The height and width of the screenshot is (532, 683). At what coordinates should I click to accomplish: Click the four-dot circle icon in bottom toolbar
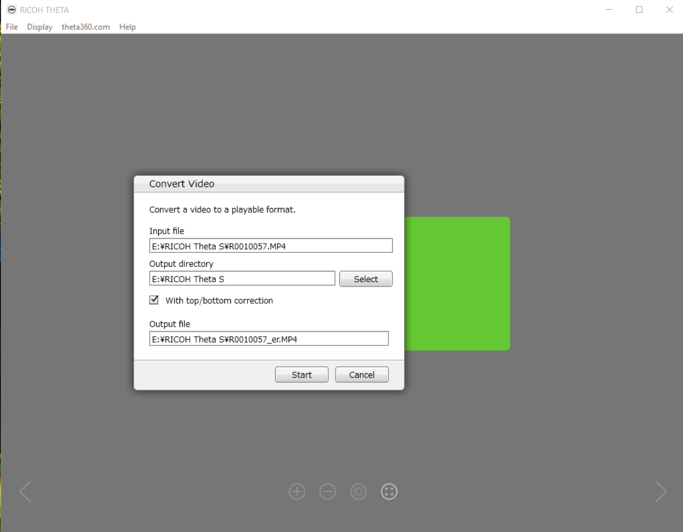[389, 491]
